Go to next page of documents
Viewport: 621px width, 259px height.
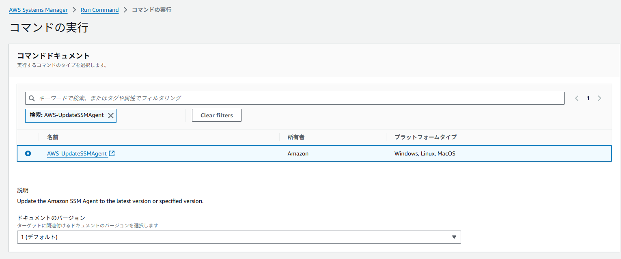click(599, 98)
